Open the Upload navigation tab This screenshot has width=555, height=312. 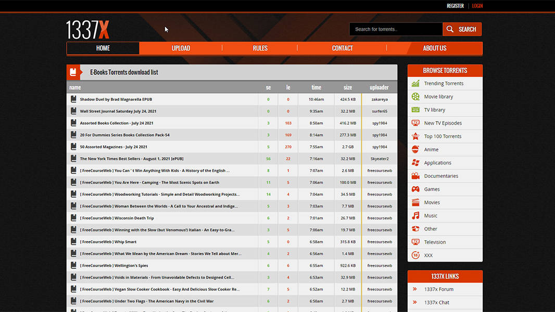tap(181, 48)
